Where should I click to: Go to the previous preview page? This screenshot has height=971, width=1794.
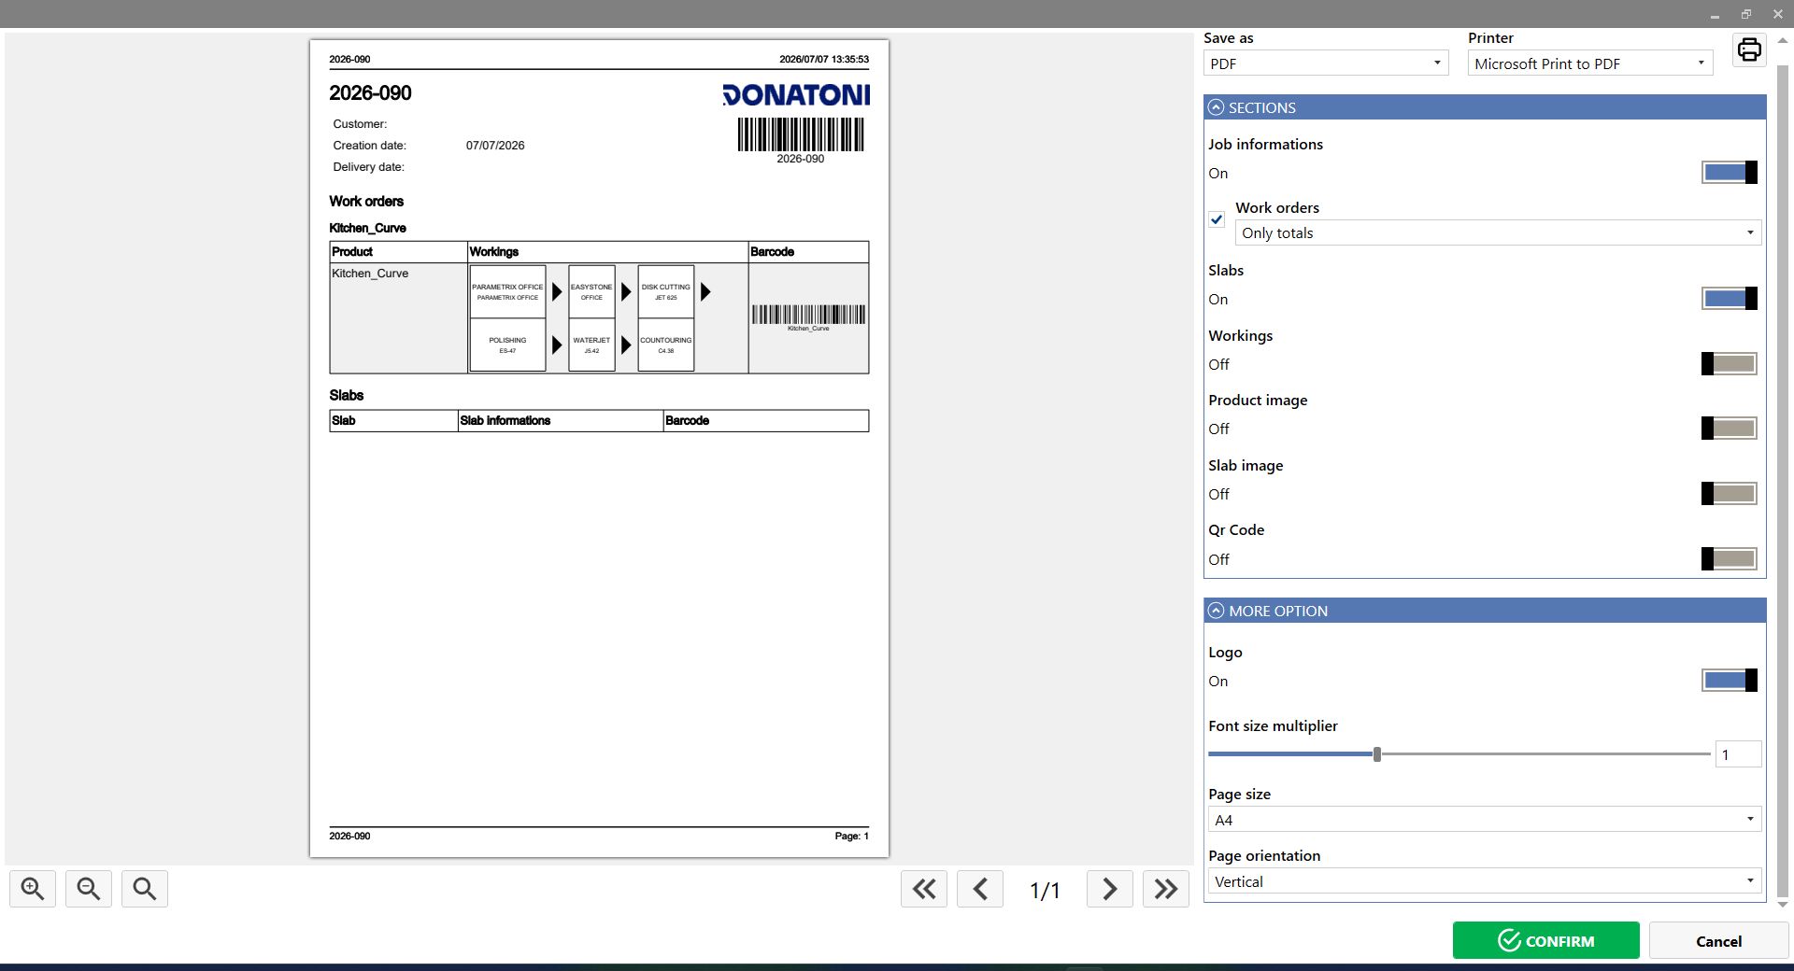point(980,889)
